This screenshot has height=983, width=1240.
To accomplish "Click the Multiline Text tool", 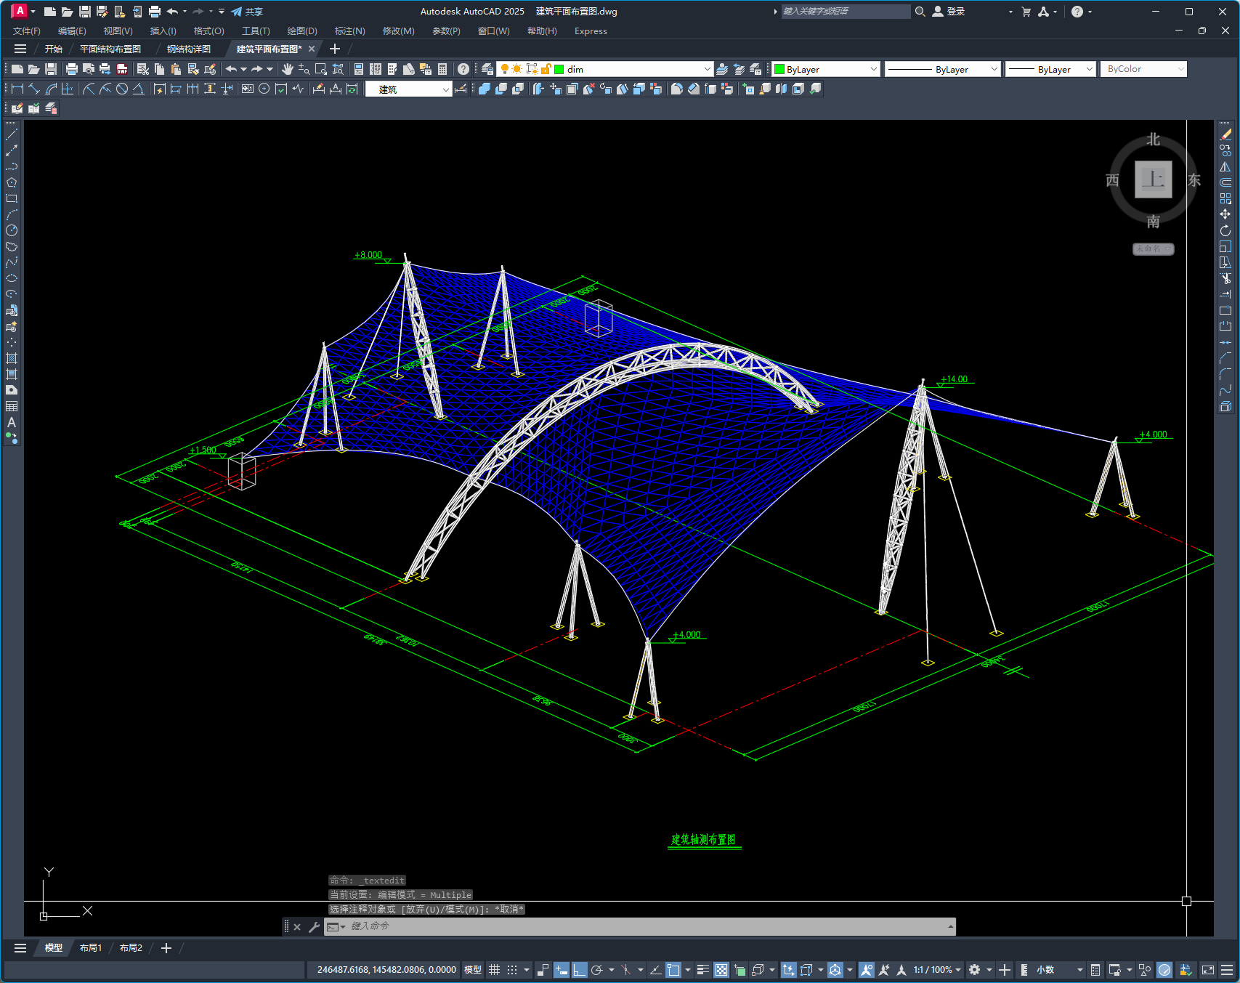I will 12,422.
